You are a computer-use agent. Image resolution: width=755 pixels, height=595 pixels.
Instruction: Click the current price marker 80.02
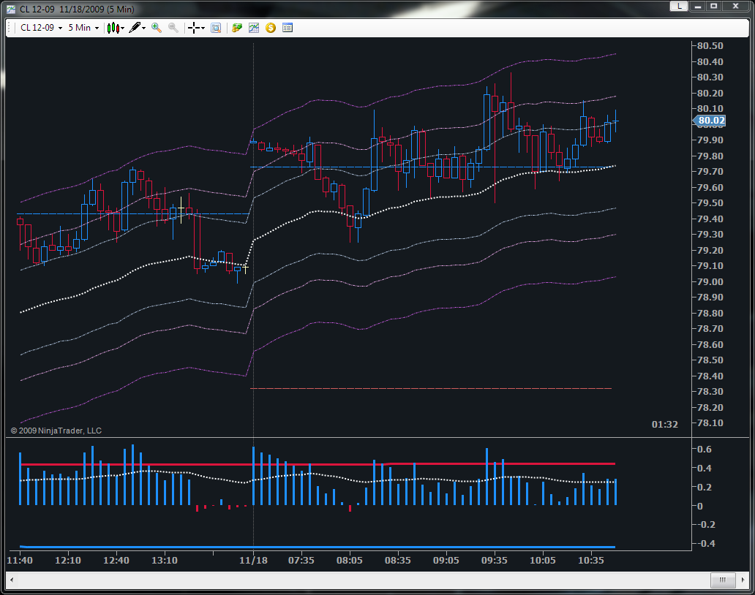(709, 121)
